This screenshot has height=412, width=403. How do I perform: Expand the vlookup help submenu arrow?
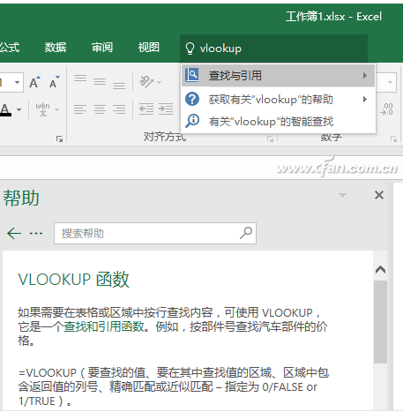coord(365,100)
